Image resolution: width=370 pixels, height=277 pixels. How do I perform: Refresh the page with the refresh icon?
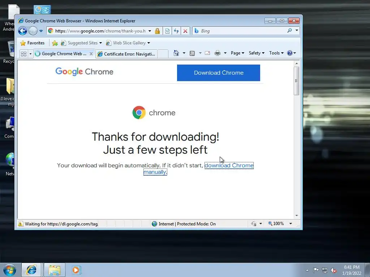coord(176,31)
